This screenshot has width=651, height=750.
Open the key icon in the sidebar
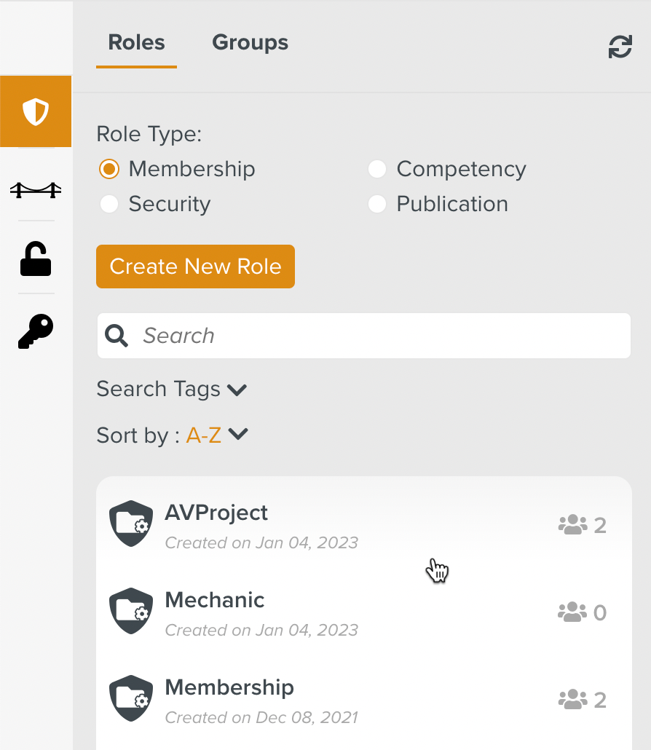click(36, 332)
